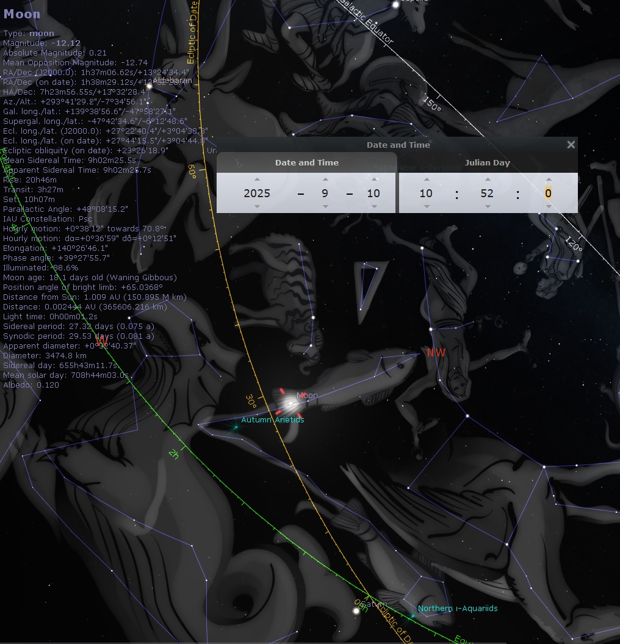Decrease the year with its down arrow
This screenshot has width=620, height=644.
pos(257,206)
